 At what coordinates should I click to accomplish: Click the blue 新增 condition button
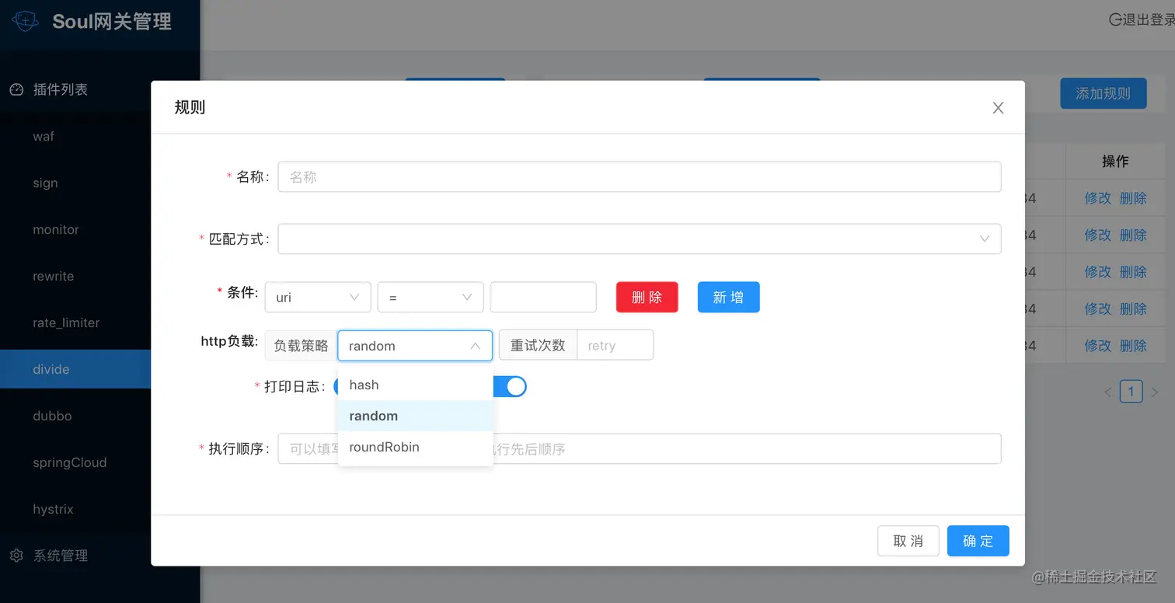click(728, 297)
